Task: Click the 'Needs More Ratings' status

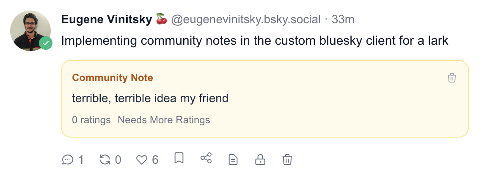Action: (164, 120)
